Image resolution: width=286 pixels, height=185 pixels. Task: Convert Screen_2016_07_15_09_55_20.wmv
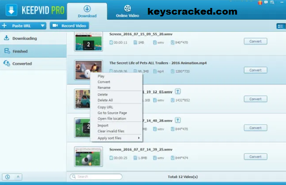[x=255, y=41]
